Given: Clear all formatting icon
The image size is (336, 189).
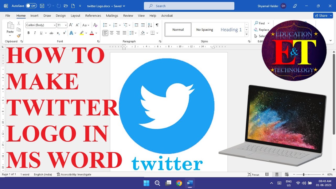Looking at the screenshot, I should coord(96,25).
